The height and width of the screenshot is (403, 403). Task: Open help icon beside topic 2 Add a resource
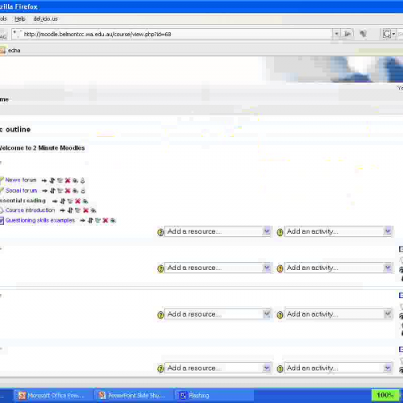pyautogui.click(x=160, y=315)
